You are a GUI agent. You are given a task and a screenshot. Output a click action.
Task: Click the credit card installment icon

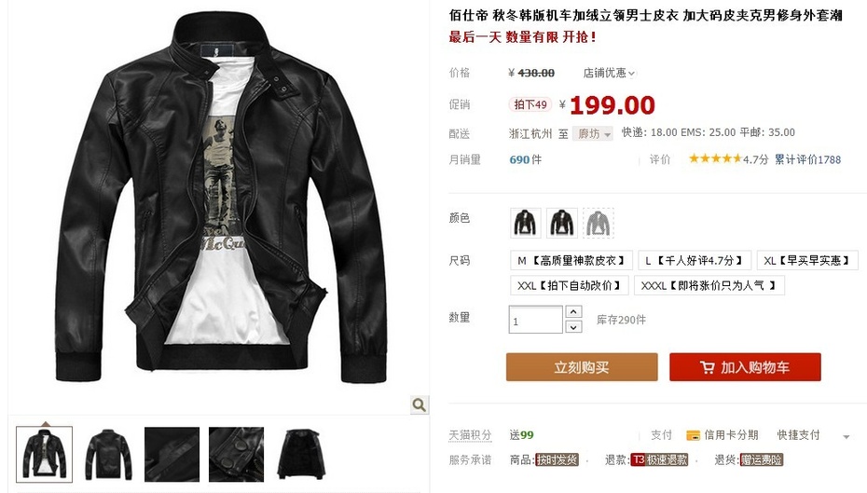693,435
